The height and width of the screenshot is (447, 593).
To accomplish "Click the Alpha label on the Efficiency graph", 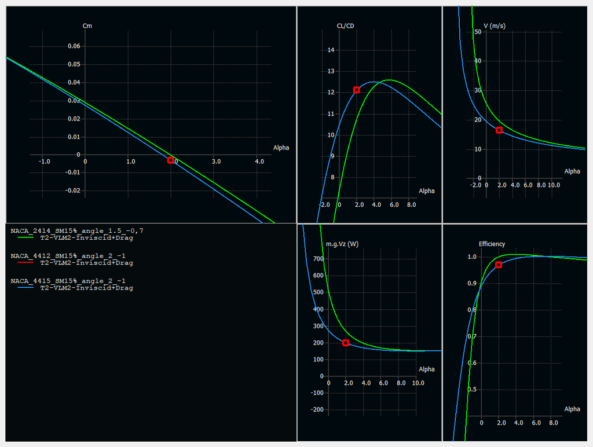I will click(572, 409).
